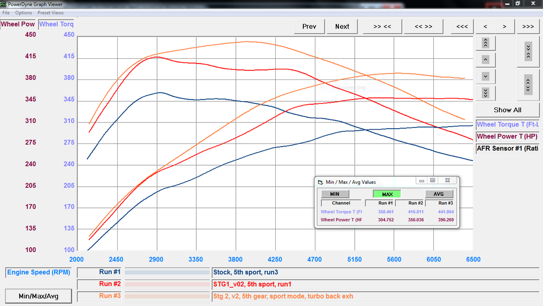
Task: Click the vertical compress arrows button
Action: point(528,51)
